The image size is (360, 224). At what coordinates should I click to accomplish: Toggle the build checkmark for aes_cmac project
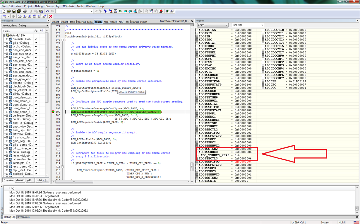[36, 65]
